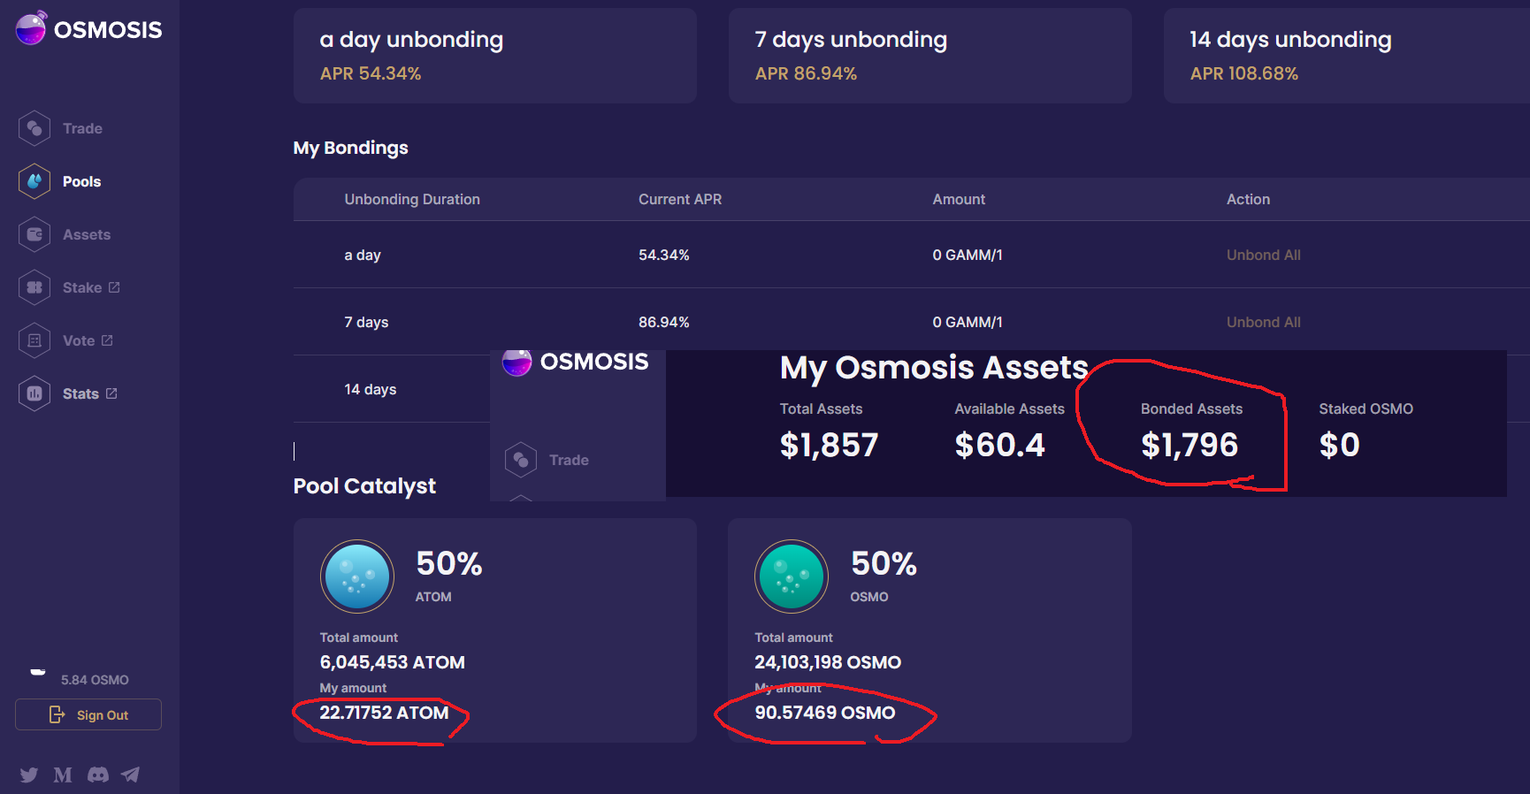
Task: Select the 7 days unbonding card
Action: point(930,56)
